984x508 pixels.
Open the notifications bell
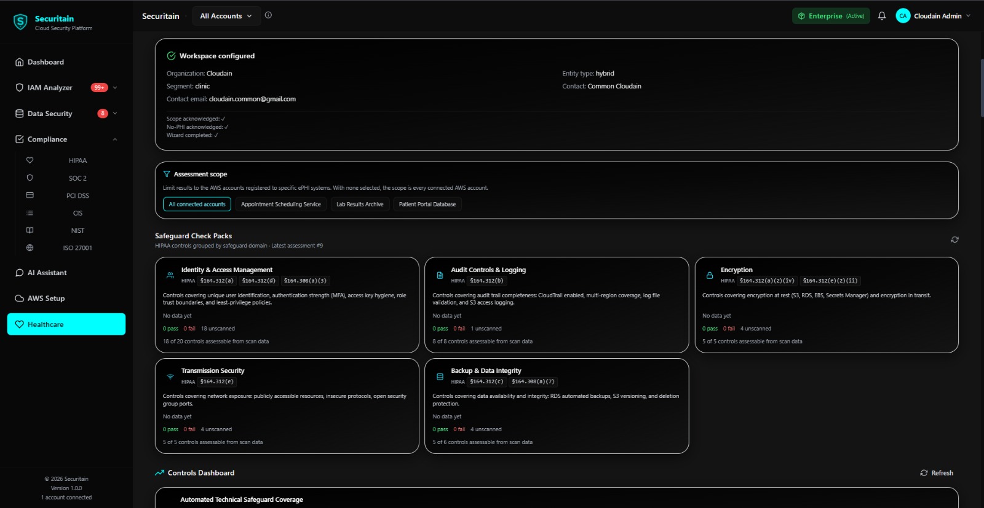[882, 16]
